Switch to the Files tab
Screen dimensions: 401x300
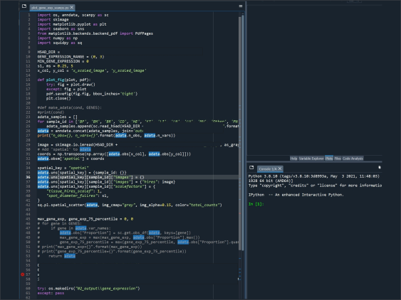tap(338, 159)
